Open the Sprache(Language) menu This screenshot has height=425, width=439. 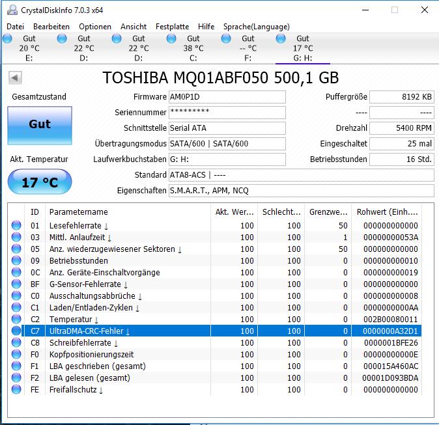pos(257,27)
